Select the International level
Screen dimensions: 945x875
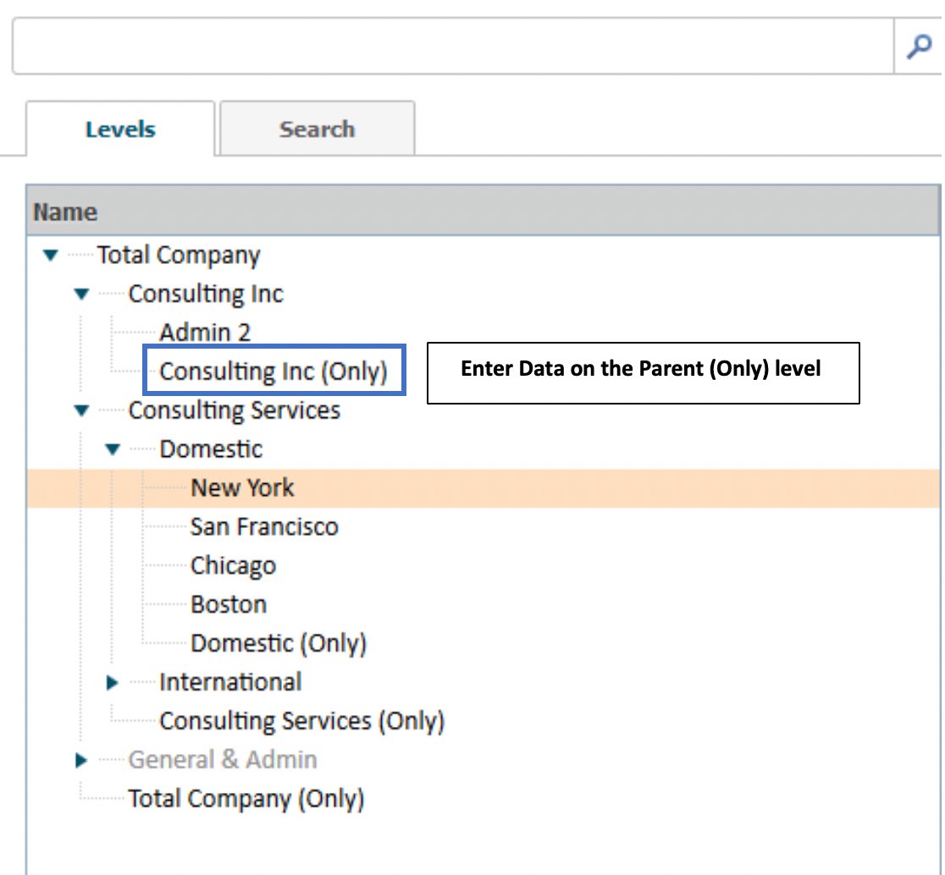point(230,682)
